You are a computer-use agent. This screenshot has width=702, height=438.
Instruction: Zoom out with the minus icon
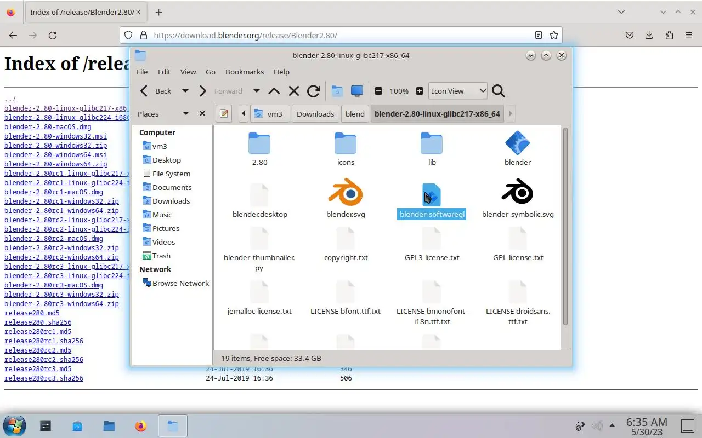coord(378,91)
